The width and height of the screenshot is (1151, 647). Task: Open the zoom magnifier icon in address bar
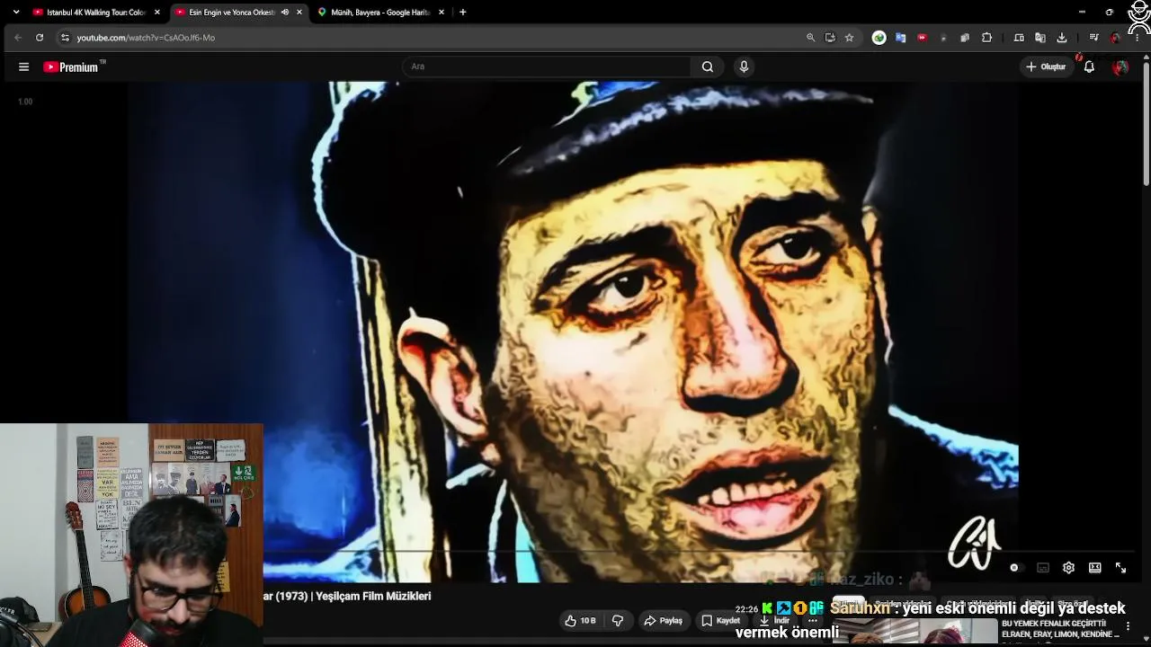(x=810, y=38)
